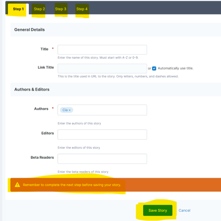This screenshot has width=221, height=221.
Task: Click the Editors field label
Action: pyautogui.click(x=47, y=133)
